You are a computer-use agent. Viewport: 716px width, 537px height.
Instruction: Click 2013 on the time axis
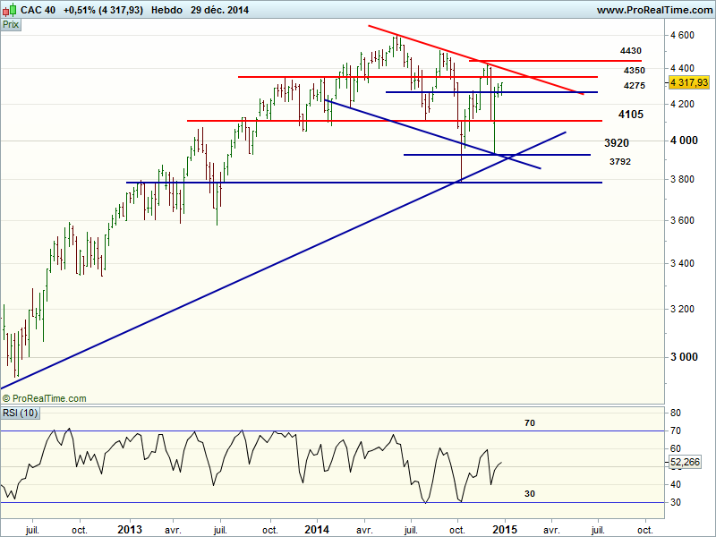130,528
